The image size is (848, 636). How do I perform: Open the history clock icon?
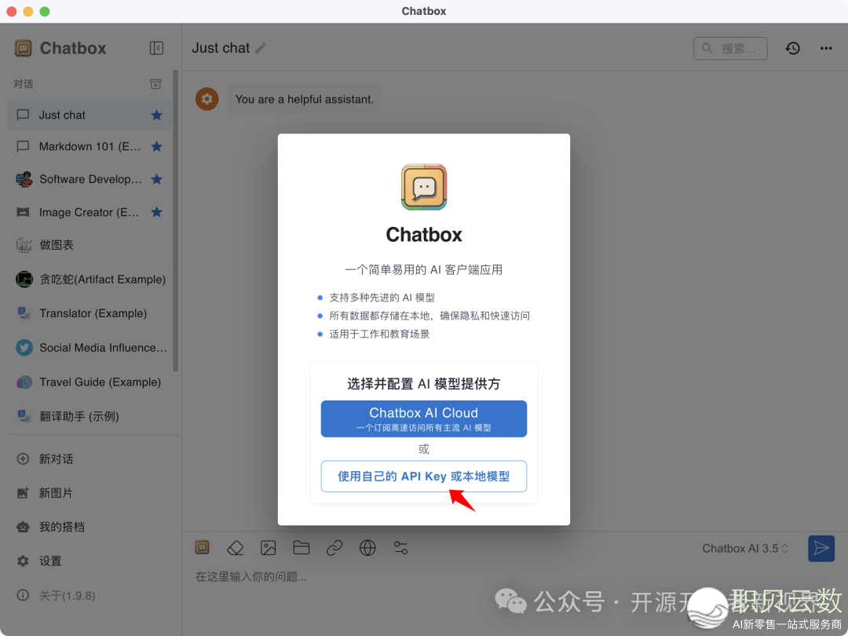pyautogui.click(x=793, y=48)
